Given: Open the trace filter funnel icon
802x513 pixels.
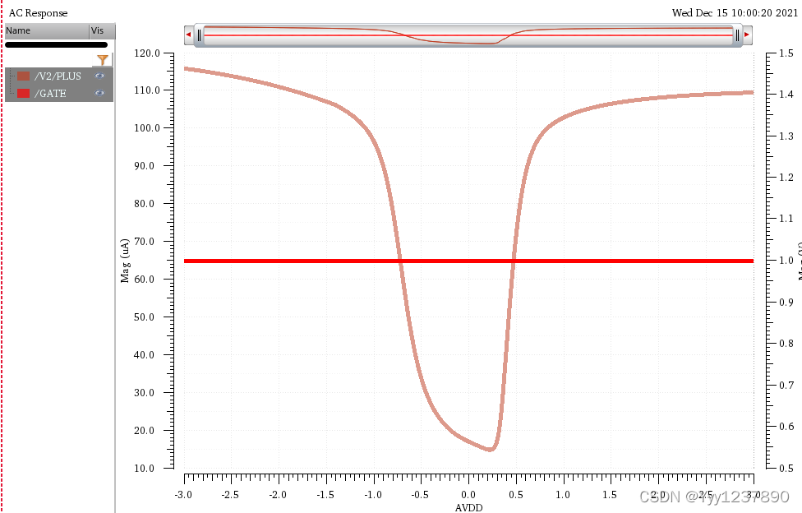Looking at the screenshot, I should click(102, 60).
